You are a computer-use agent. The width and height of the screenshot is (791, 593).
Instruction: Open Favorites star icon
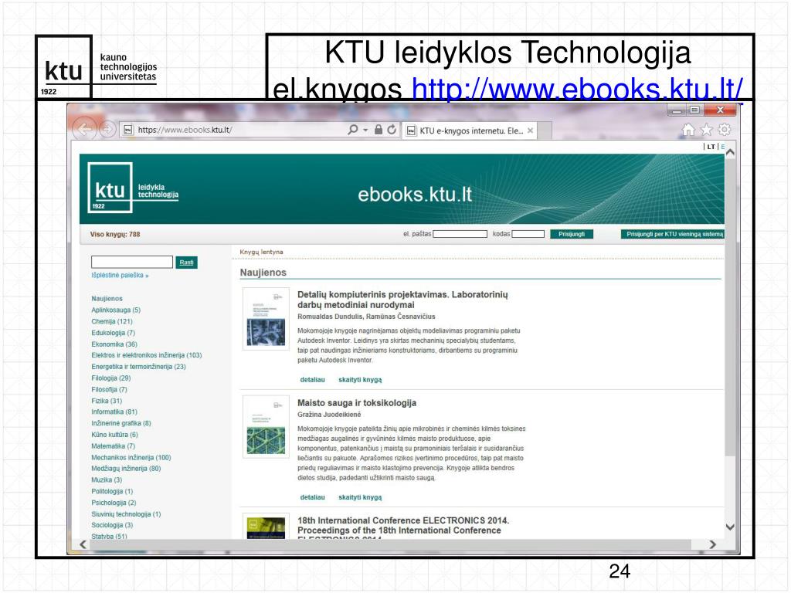(x=706, y=130)
